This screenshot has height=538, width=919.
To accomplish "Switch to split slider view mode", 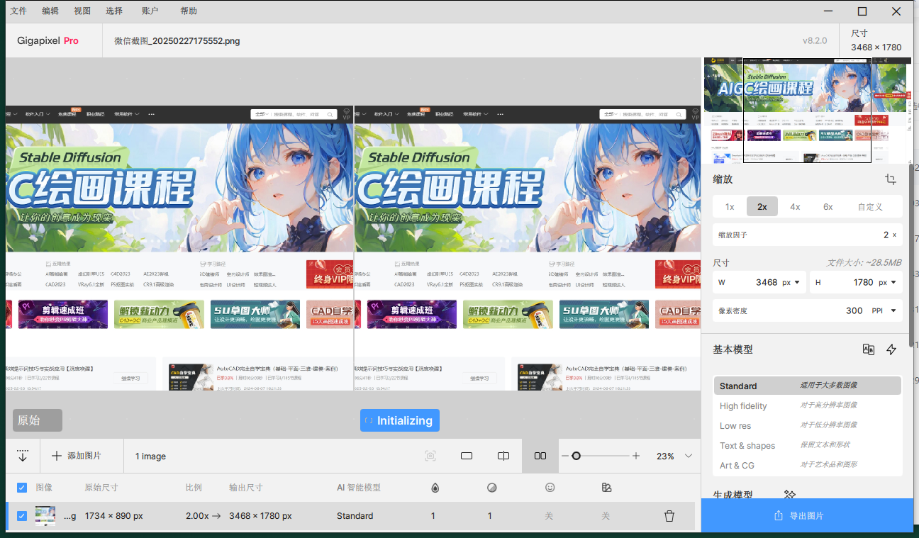I will tap(503, 456).
